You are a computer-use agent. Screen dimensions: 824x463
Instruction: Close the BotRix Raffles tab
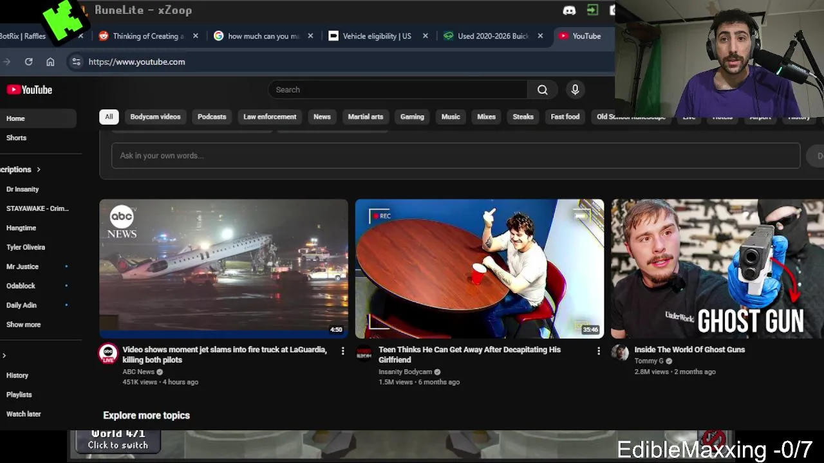click(80, 36)
